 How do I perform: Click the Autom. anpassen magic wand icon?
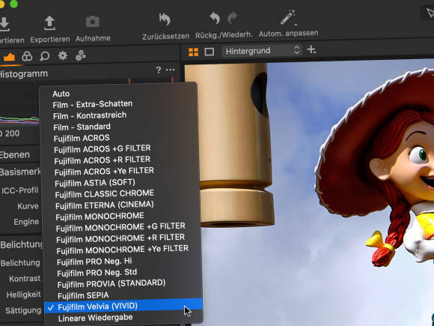288,17
